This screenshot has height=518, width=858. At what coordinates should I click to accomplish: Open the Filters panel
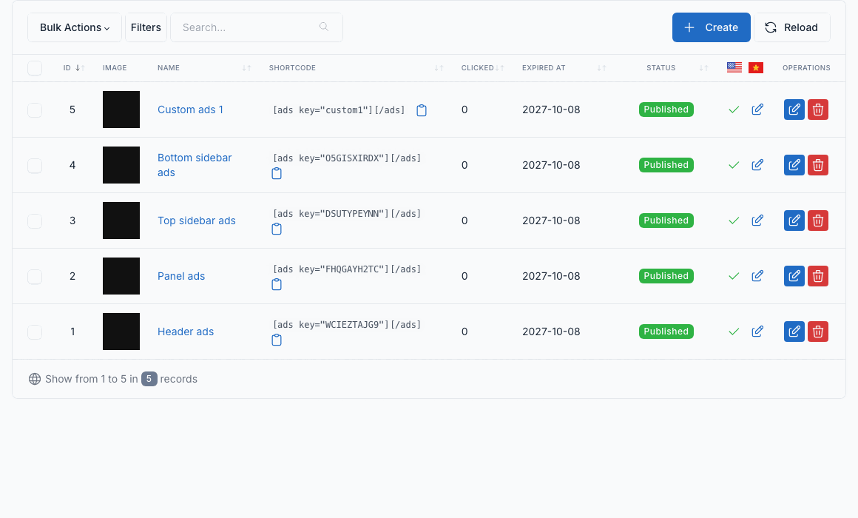tap(146, 27)
